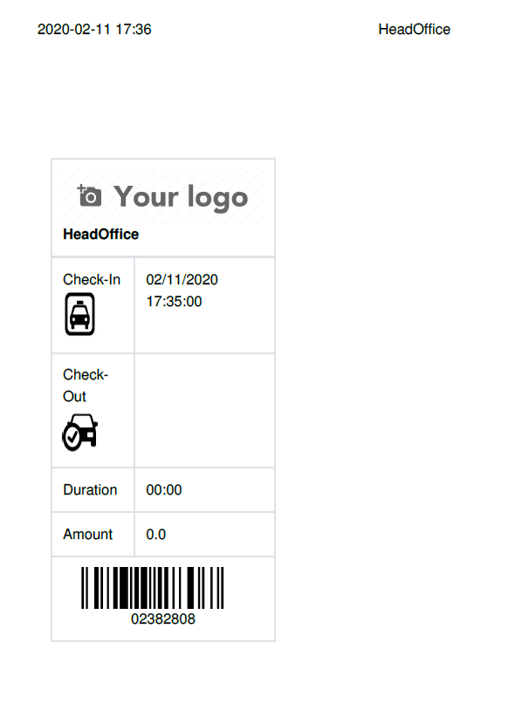Click the HeadOffice header at top right

click(x=414, y=30)
